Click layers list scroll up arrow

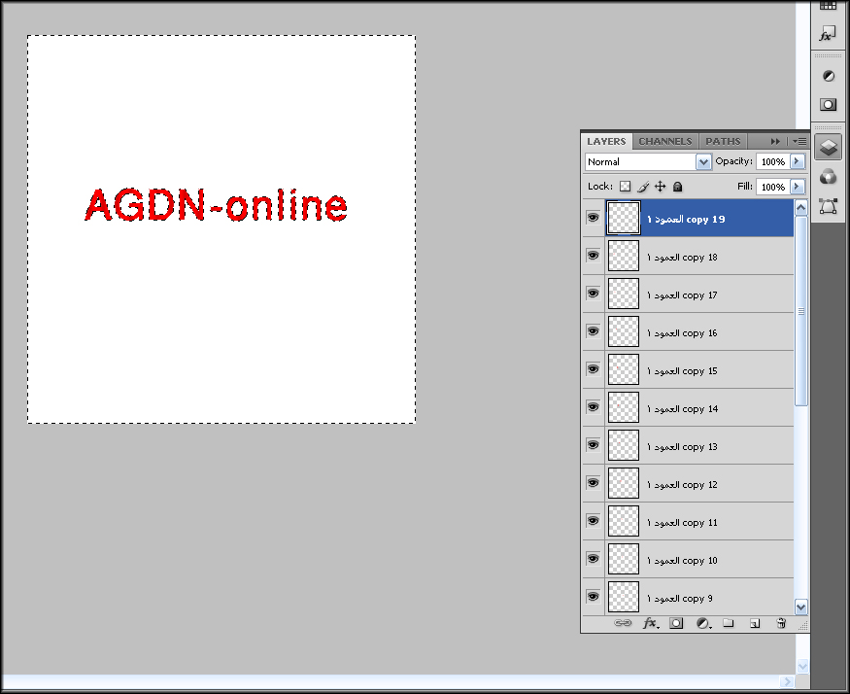[x=800, y=208]
